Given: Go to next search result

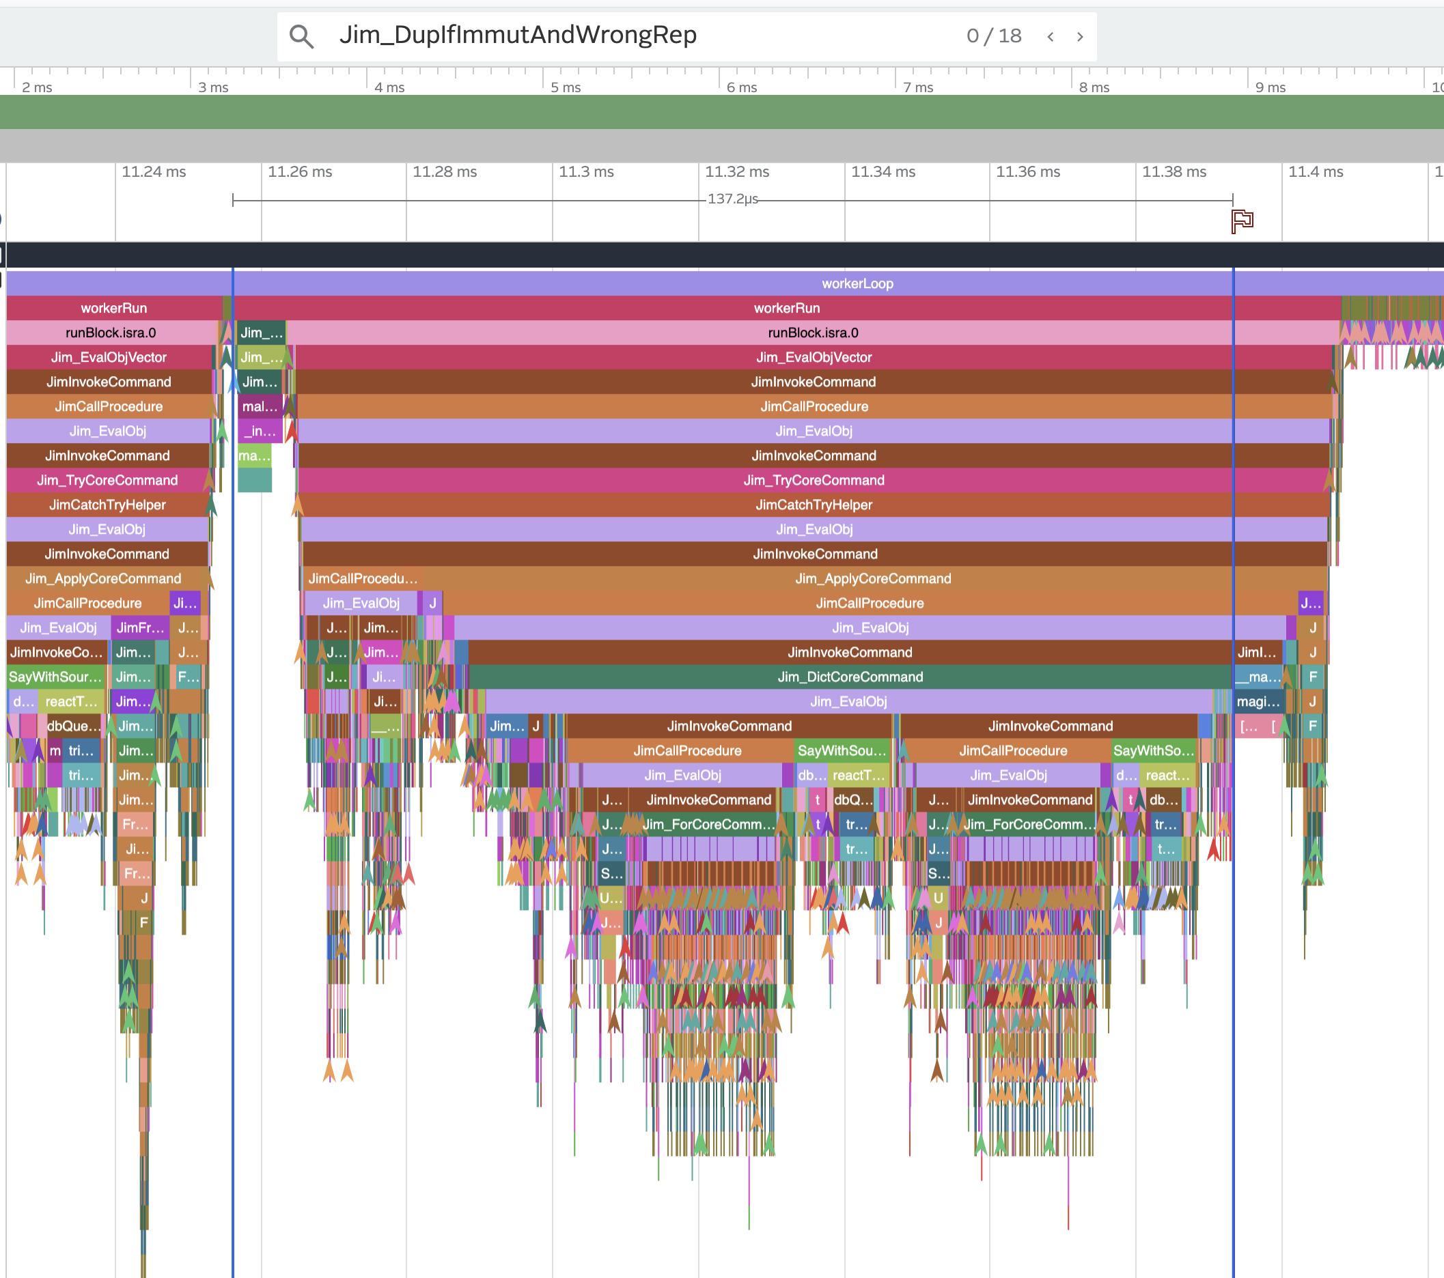Looking at the screenshot, I should (x=1079, y=37).
